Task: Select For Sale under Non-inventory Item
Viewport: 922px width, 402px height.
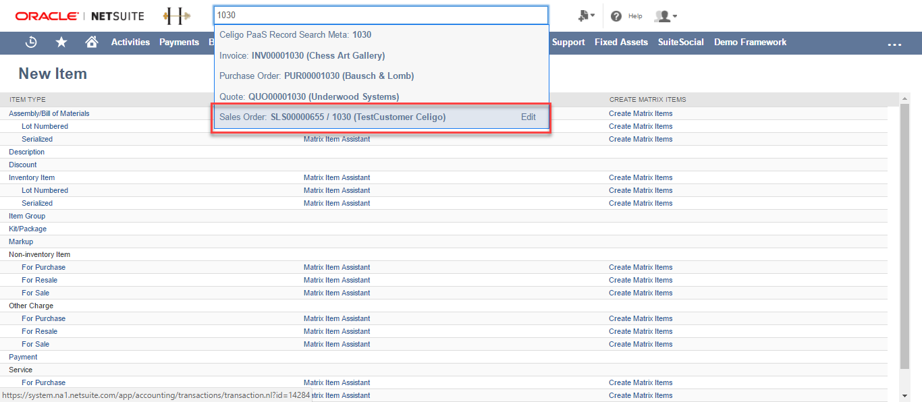Action: click(35, 293)
